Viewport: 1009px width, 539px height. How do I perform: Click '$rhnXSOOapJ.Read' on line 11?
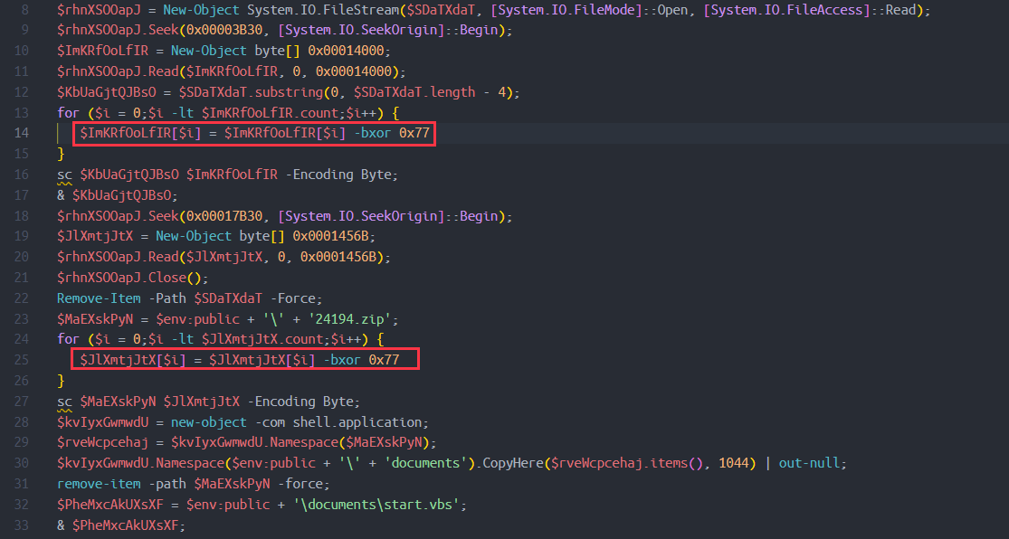(118, 71)
